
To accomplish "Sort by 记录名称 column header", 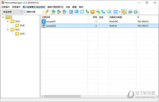I will click(x=64, y=17).
